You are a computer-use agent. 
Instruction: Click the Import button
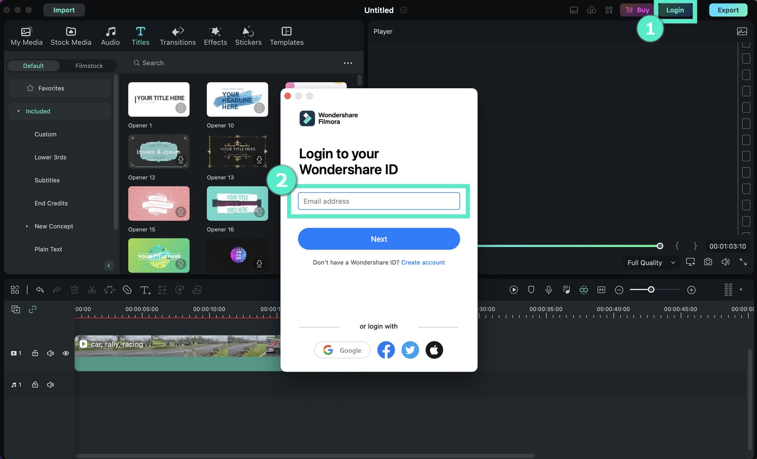[64, 10]
